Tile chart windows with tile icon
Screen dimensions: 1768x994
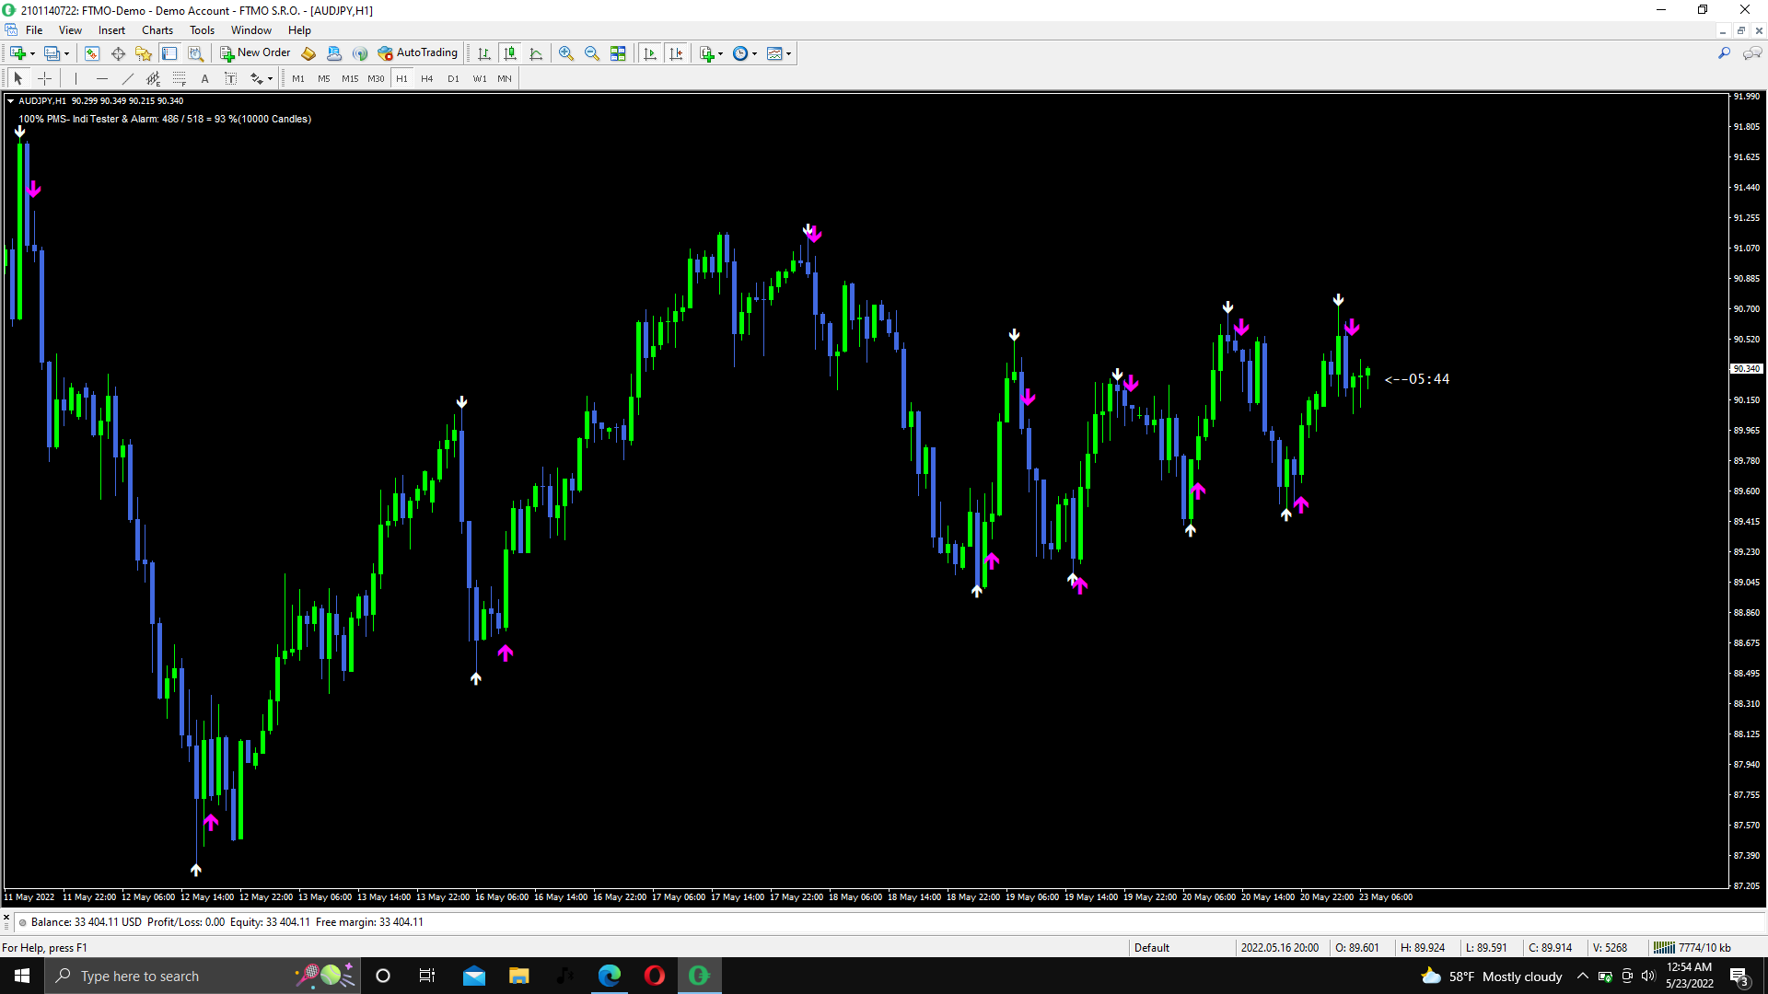coord(618,53)
